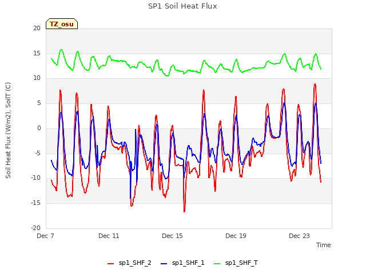Click the Dec 11 x-axis label
Image resolution: width=366 pixels, height=274 pixels.
[x=109, y=236]
